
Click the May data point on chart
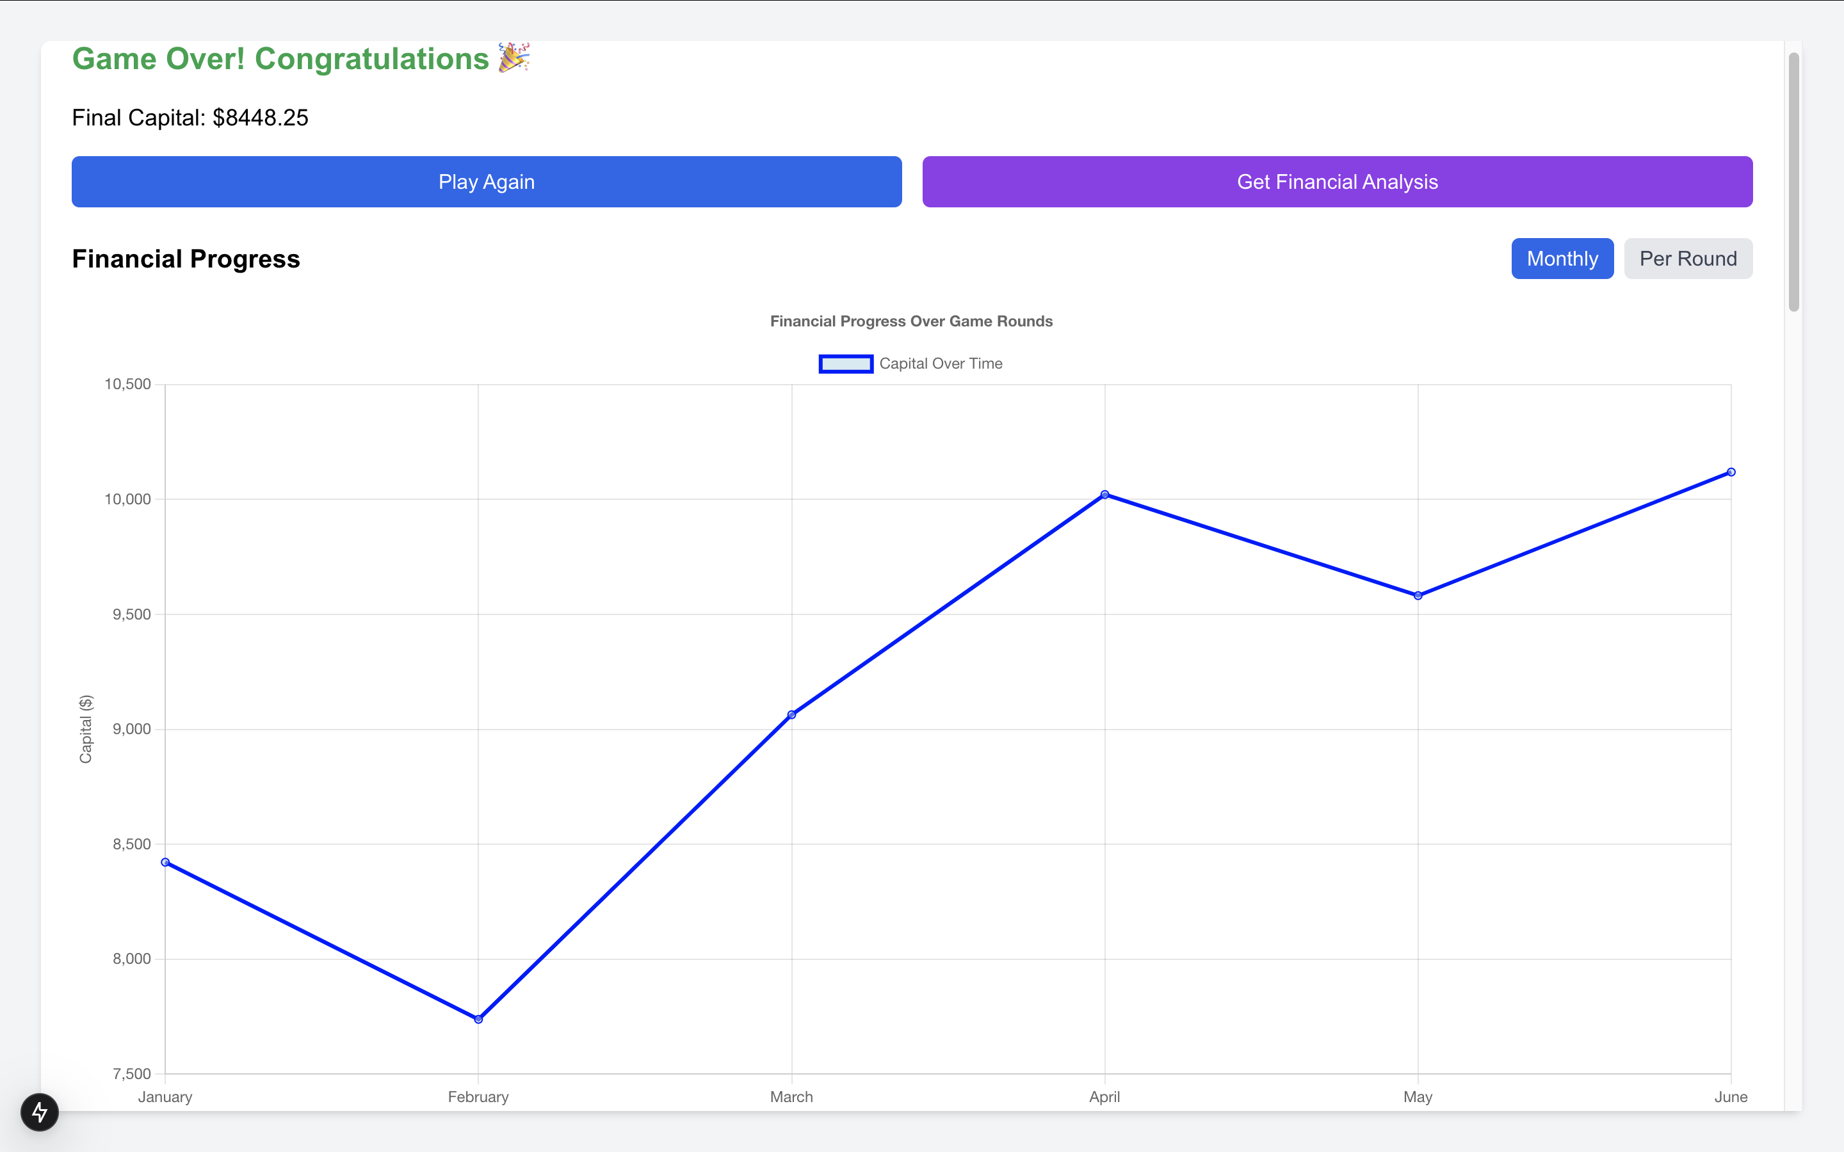1418,596
